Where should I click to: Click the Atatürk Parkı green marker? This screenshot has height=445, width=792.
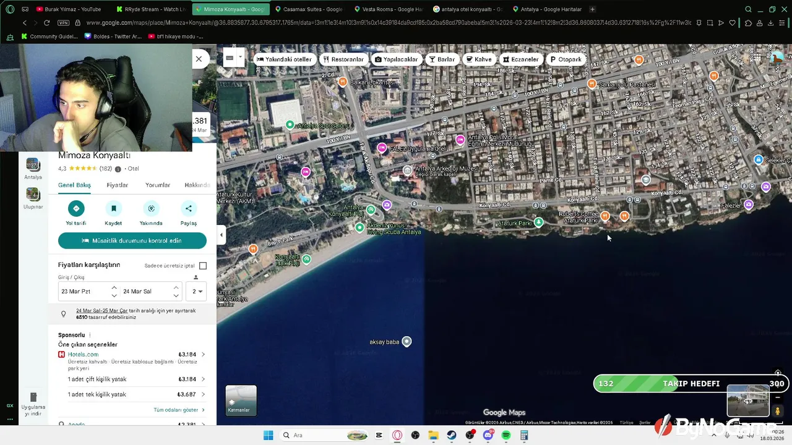point(539,222)
